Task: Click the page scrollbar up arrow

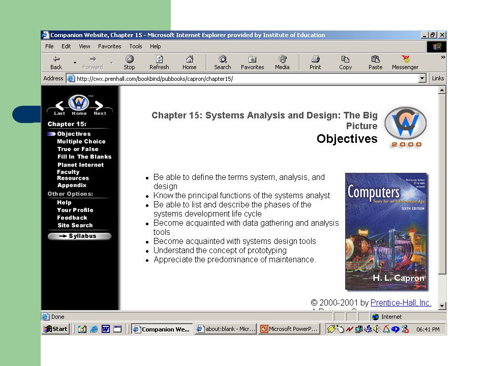Action: (x=442, y=90)
